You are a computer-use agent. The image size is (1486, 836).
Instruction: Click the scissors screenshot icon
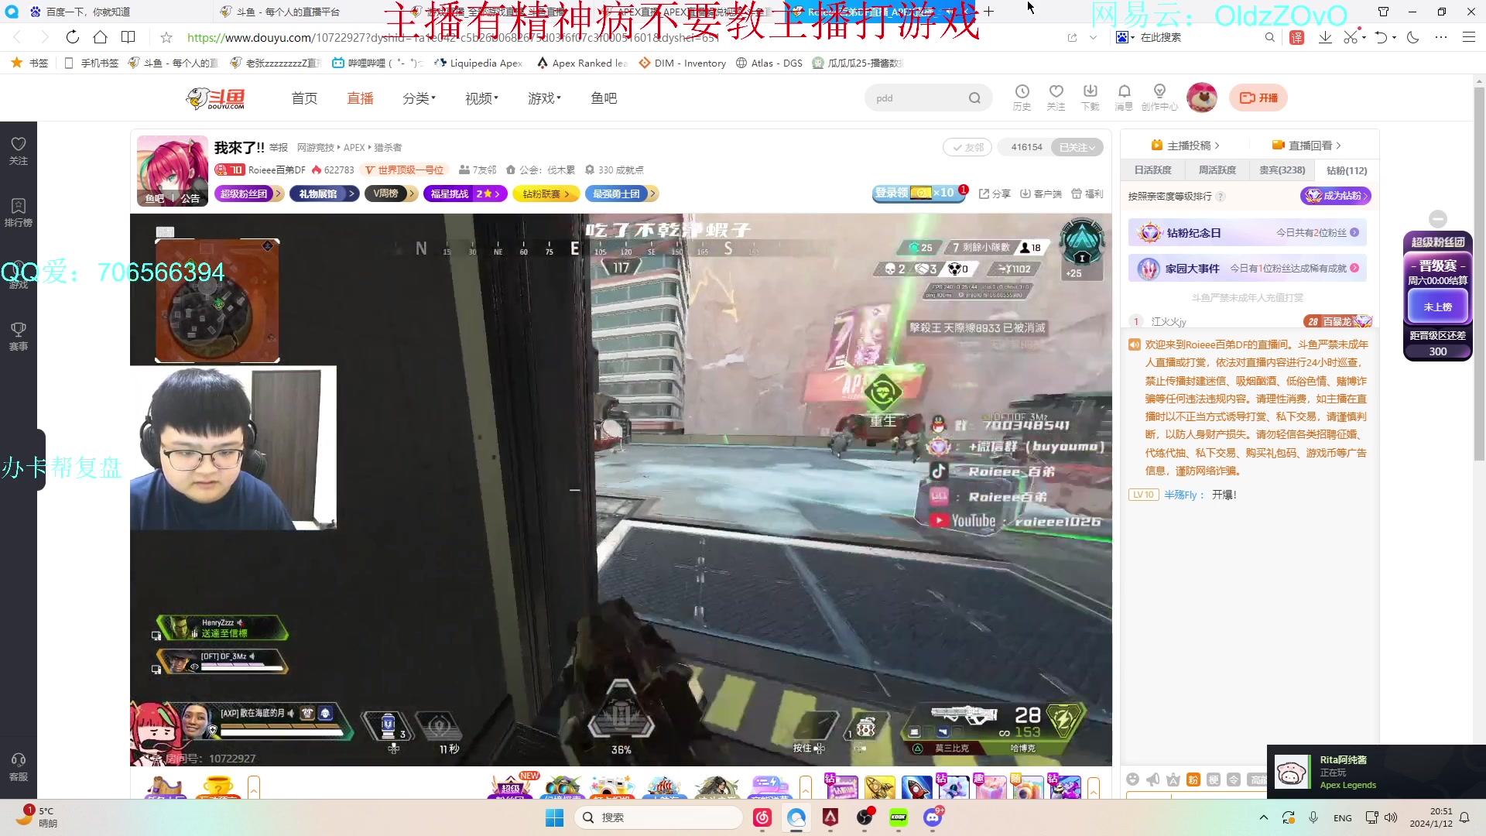click(1351, 37)
